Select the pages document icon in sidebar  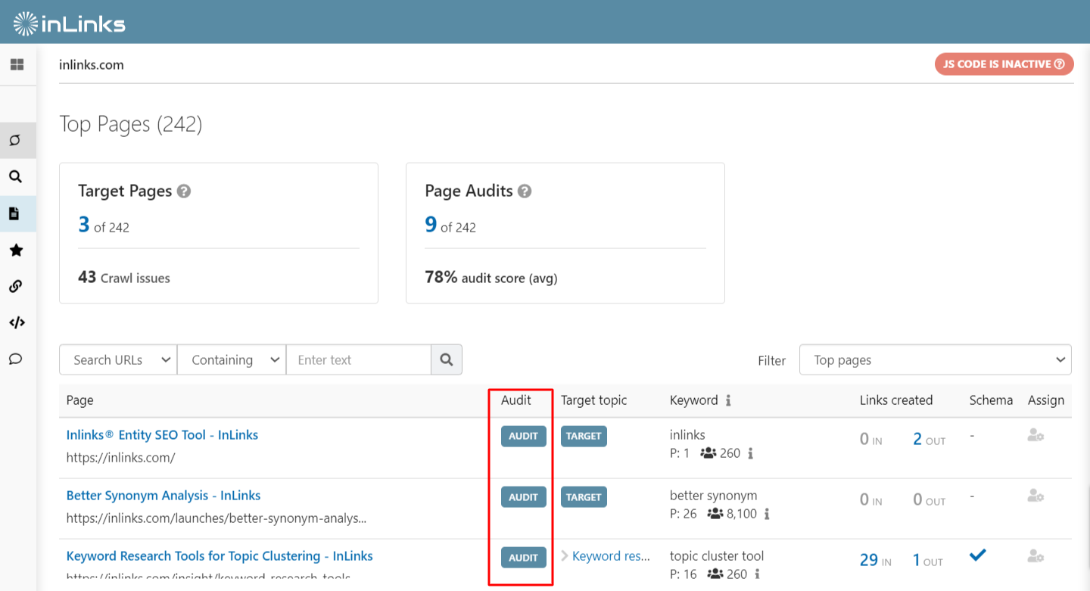14,213
